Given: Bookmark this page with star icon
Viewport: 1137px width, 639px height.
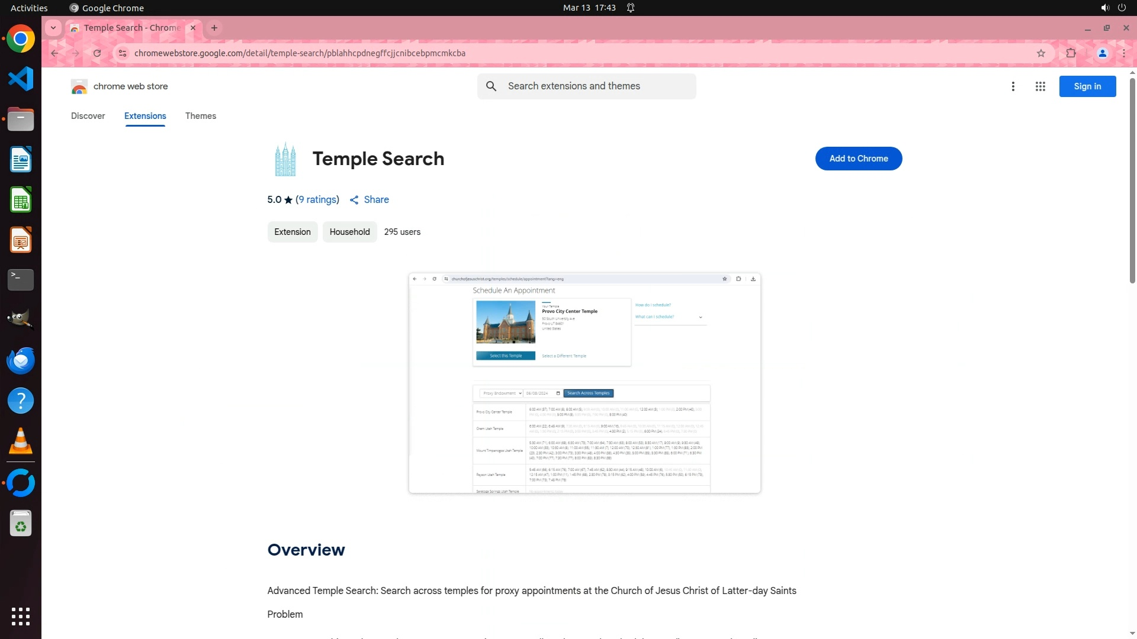Looking at the screenshot, I should [x=1041, y=53].
